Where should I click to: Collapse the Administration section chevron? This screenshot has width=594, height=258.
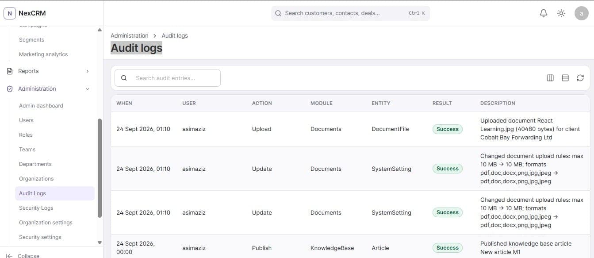88,89
